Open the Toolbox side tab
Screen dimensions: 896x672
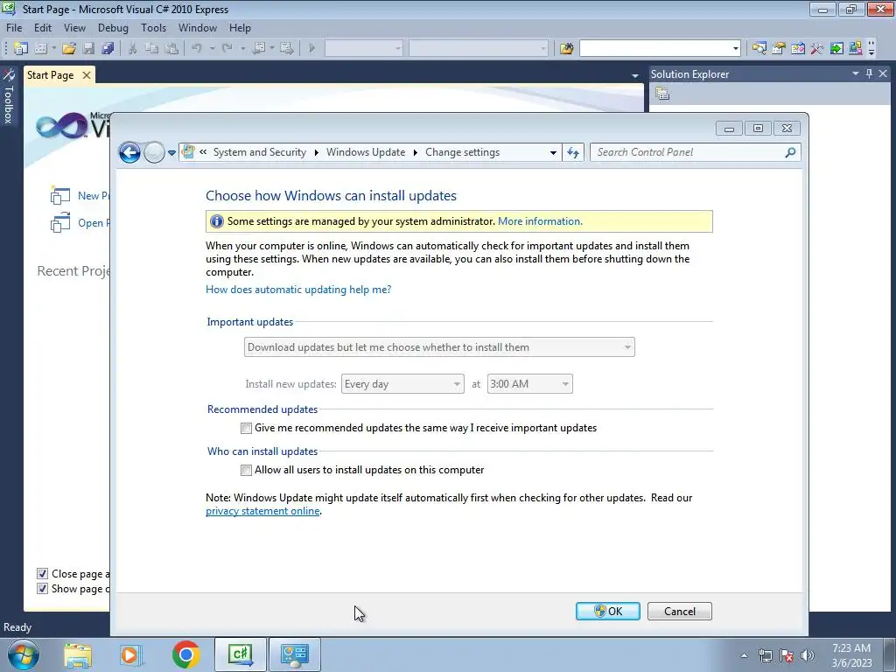coord(9,96)
